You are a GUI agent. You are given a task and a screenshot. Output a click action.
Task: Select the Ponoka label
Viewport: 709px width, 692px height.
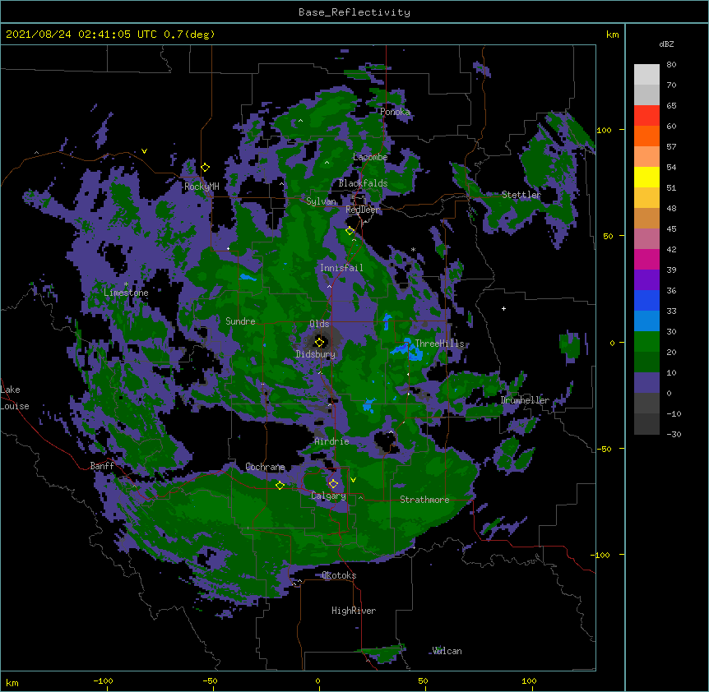click(395, 112)
